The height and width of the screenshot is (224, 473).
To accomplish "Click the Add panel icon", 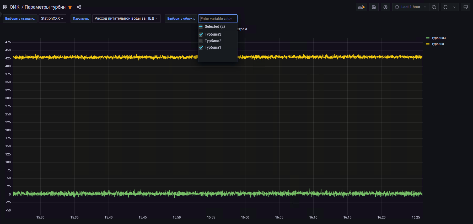I will pos(362,7).
